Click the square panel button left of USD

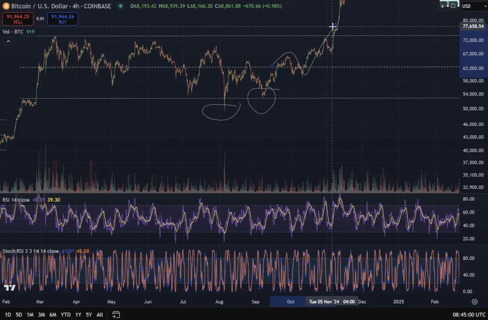[453, 6]
